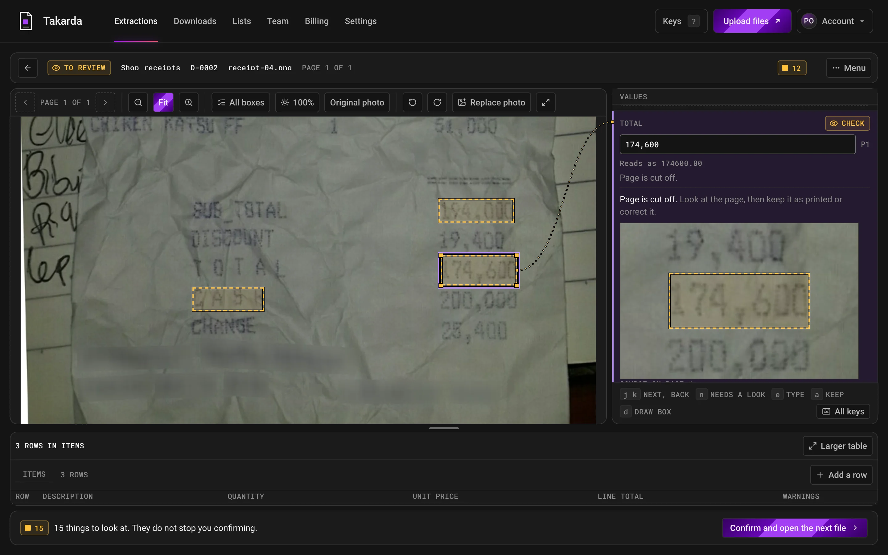
Task: Open the Extractions tab
Action: click(x=136, y=21)
